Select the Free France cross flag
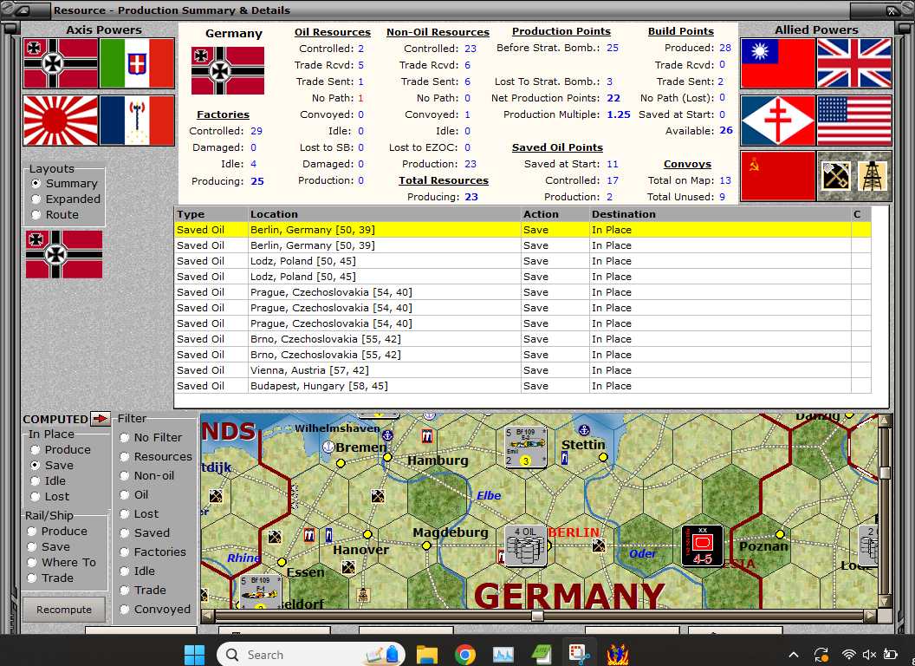This screenshot has height=666, width=915. 778,121
